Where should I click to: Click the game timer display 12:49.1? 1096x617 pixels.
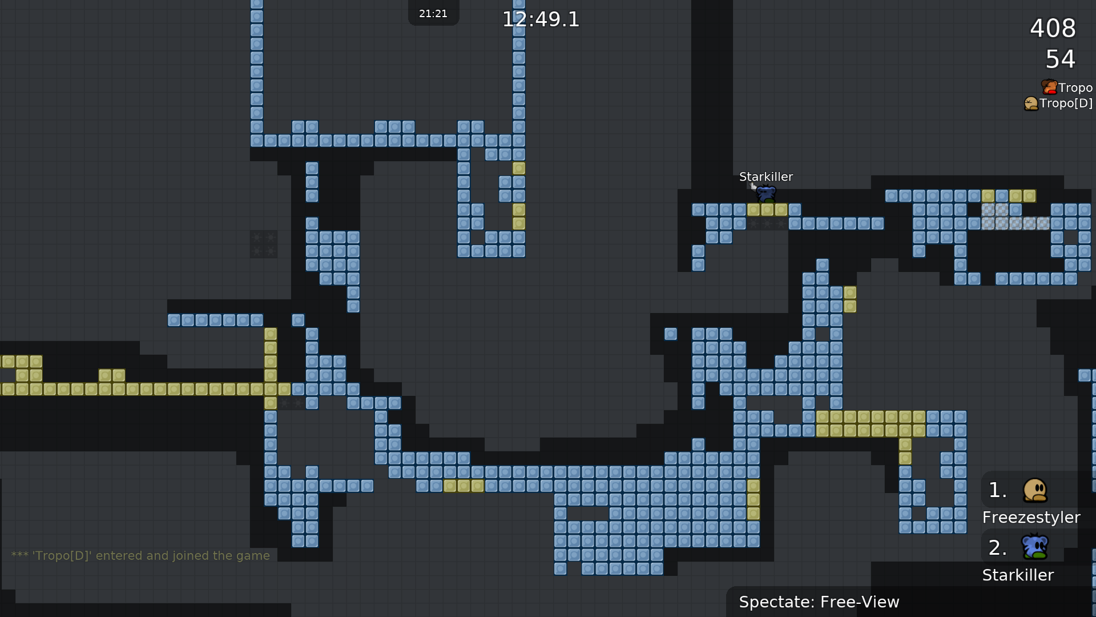click(x=541, y=19)
